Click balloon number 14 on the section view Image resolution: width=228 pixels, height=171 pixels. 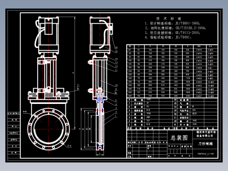click(x=116, y=59)
